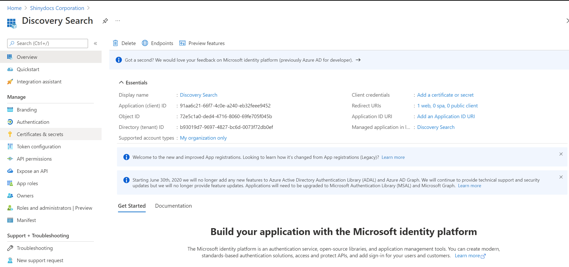
Task: Click the Troubleshooting wrench icon
Action: [x=10, y=248]
